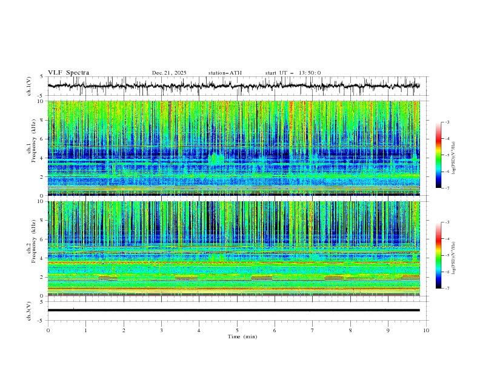Click the "8" kHz tick on ch.1 frequency axis
This screenshot has height=371, width=480.
click(44, 120)
